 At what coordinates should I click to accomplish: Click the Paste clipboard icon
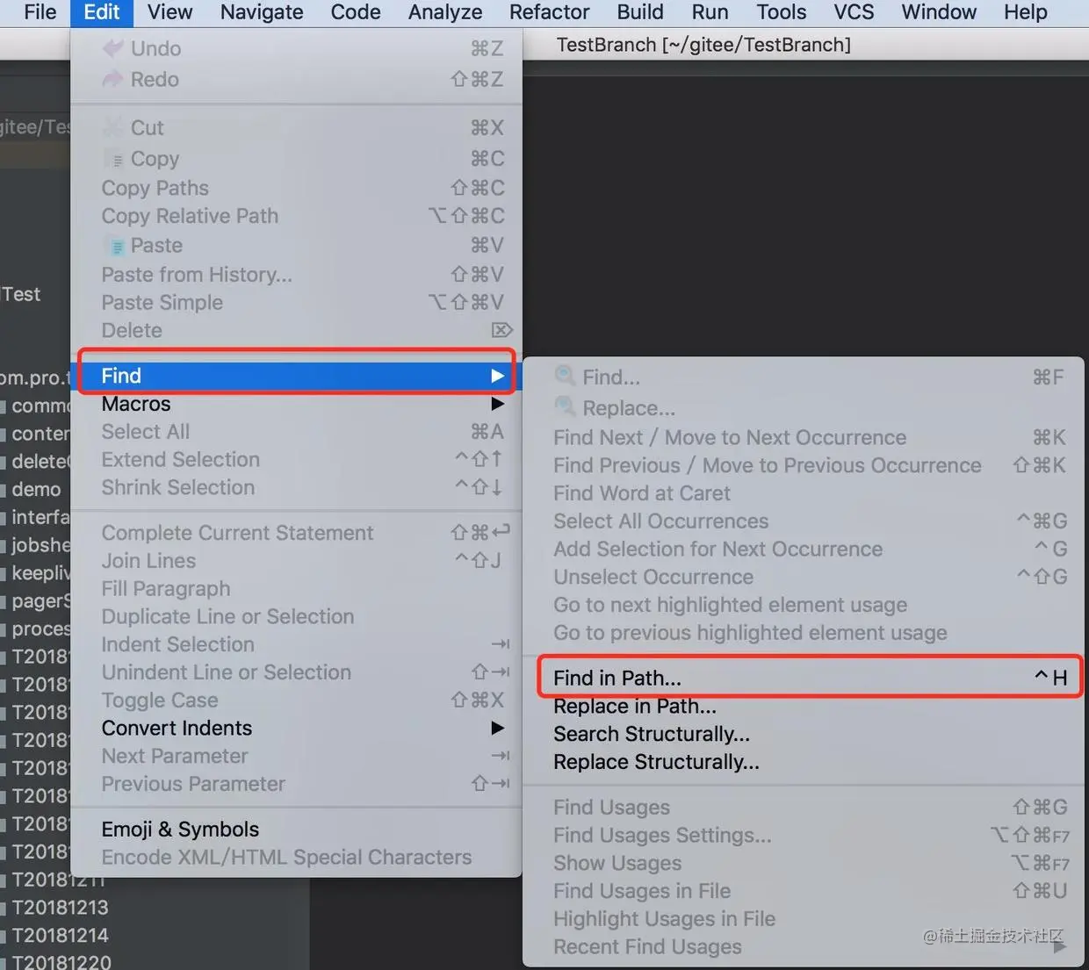tap(116, 246)
